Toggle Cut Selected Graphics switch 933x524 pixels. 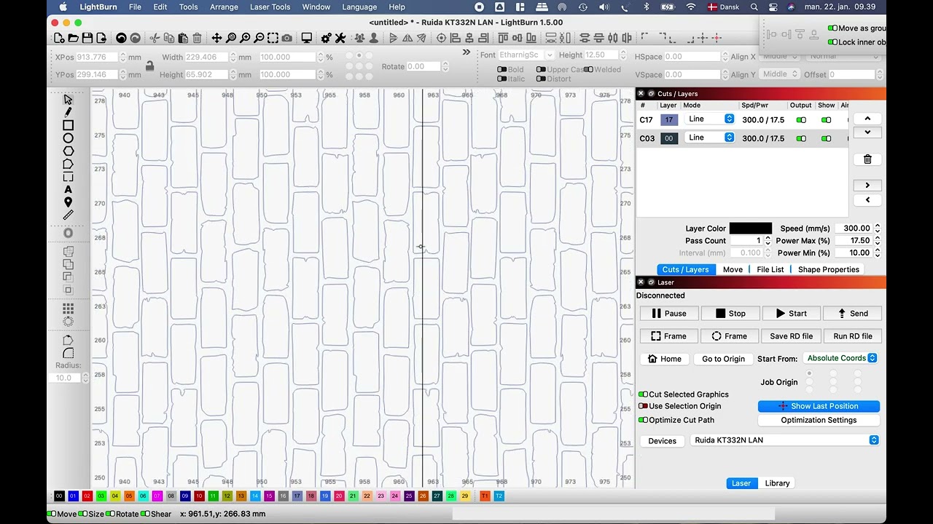tap(643, 394)
